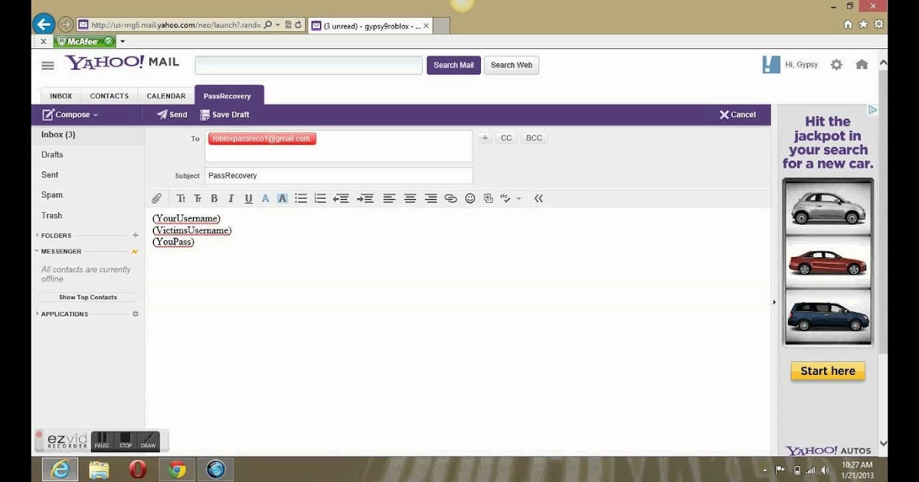The height and width of the screenshot is (482, 919).
Task: Insert a hyperlink
Action: tap(450, 199)
